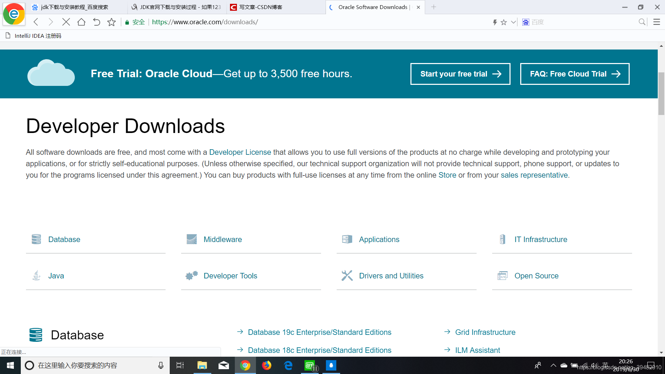Launch Firefox from the taskbar
Screen dimensions: 665x374
(x=267, y=365)
